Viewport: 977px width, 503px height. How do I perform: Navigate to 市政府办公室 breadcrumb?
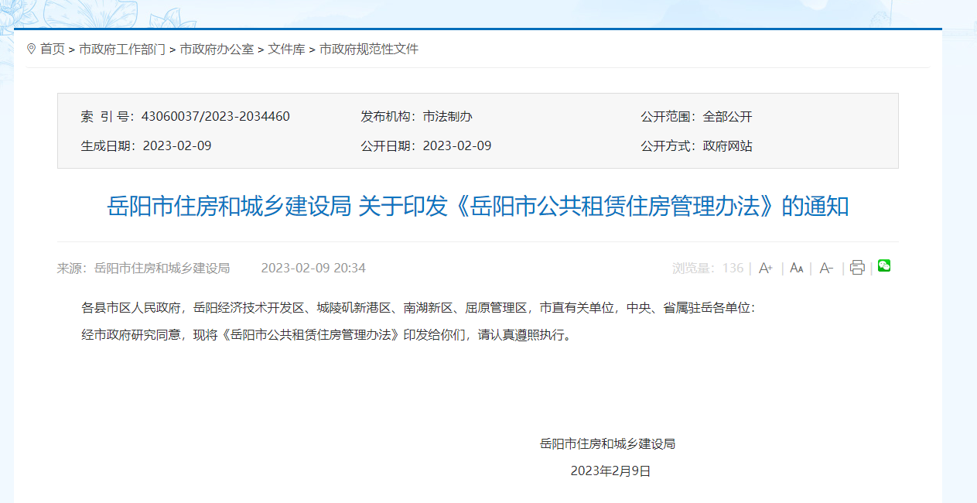(x=217, y=49)
